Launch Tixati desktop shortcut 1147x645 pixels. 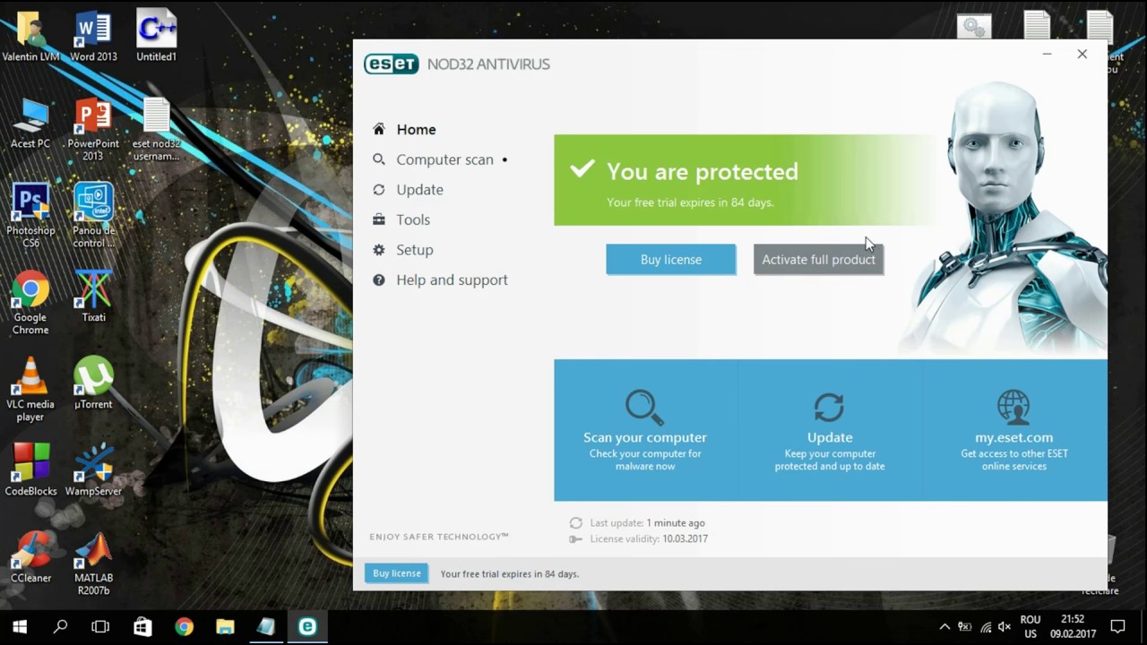click(93, 297)
